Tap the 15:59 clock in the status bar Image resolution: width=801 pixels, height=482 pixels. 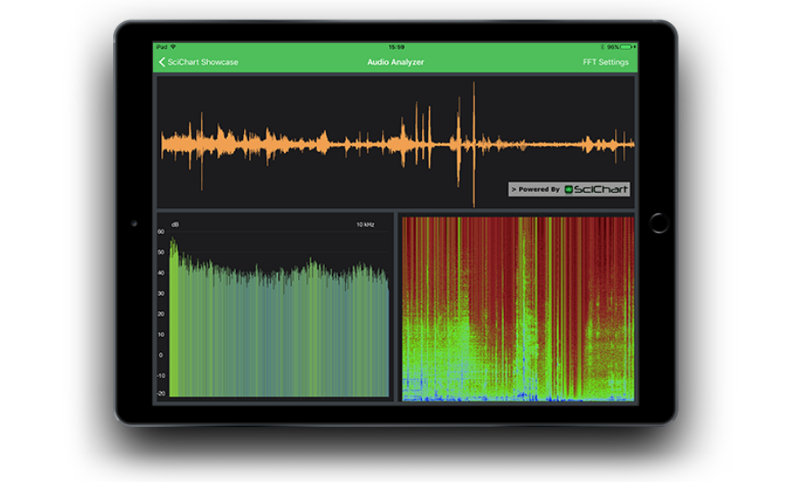pyautogui.click(x=396, y=46)
